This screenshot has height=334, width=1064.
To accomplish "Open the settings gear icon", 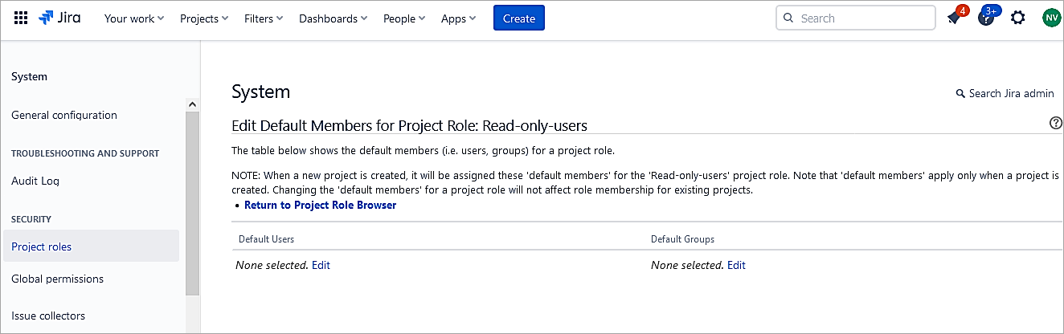I will tap(1018, 18).
